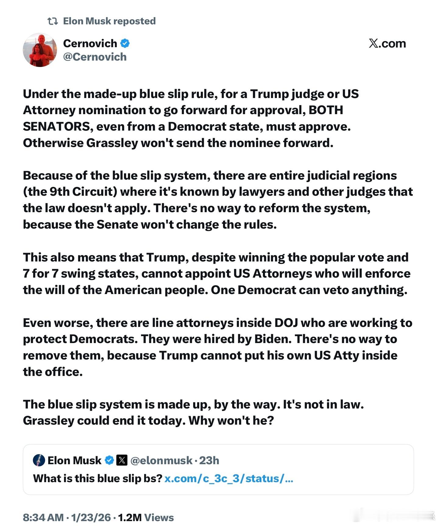Select the "What is this blue slip bs?" text

(97, 479)
